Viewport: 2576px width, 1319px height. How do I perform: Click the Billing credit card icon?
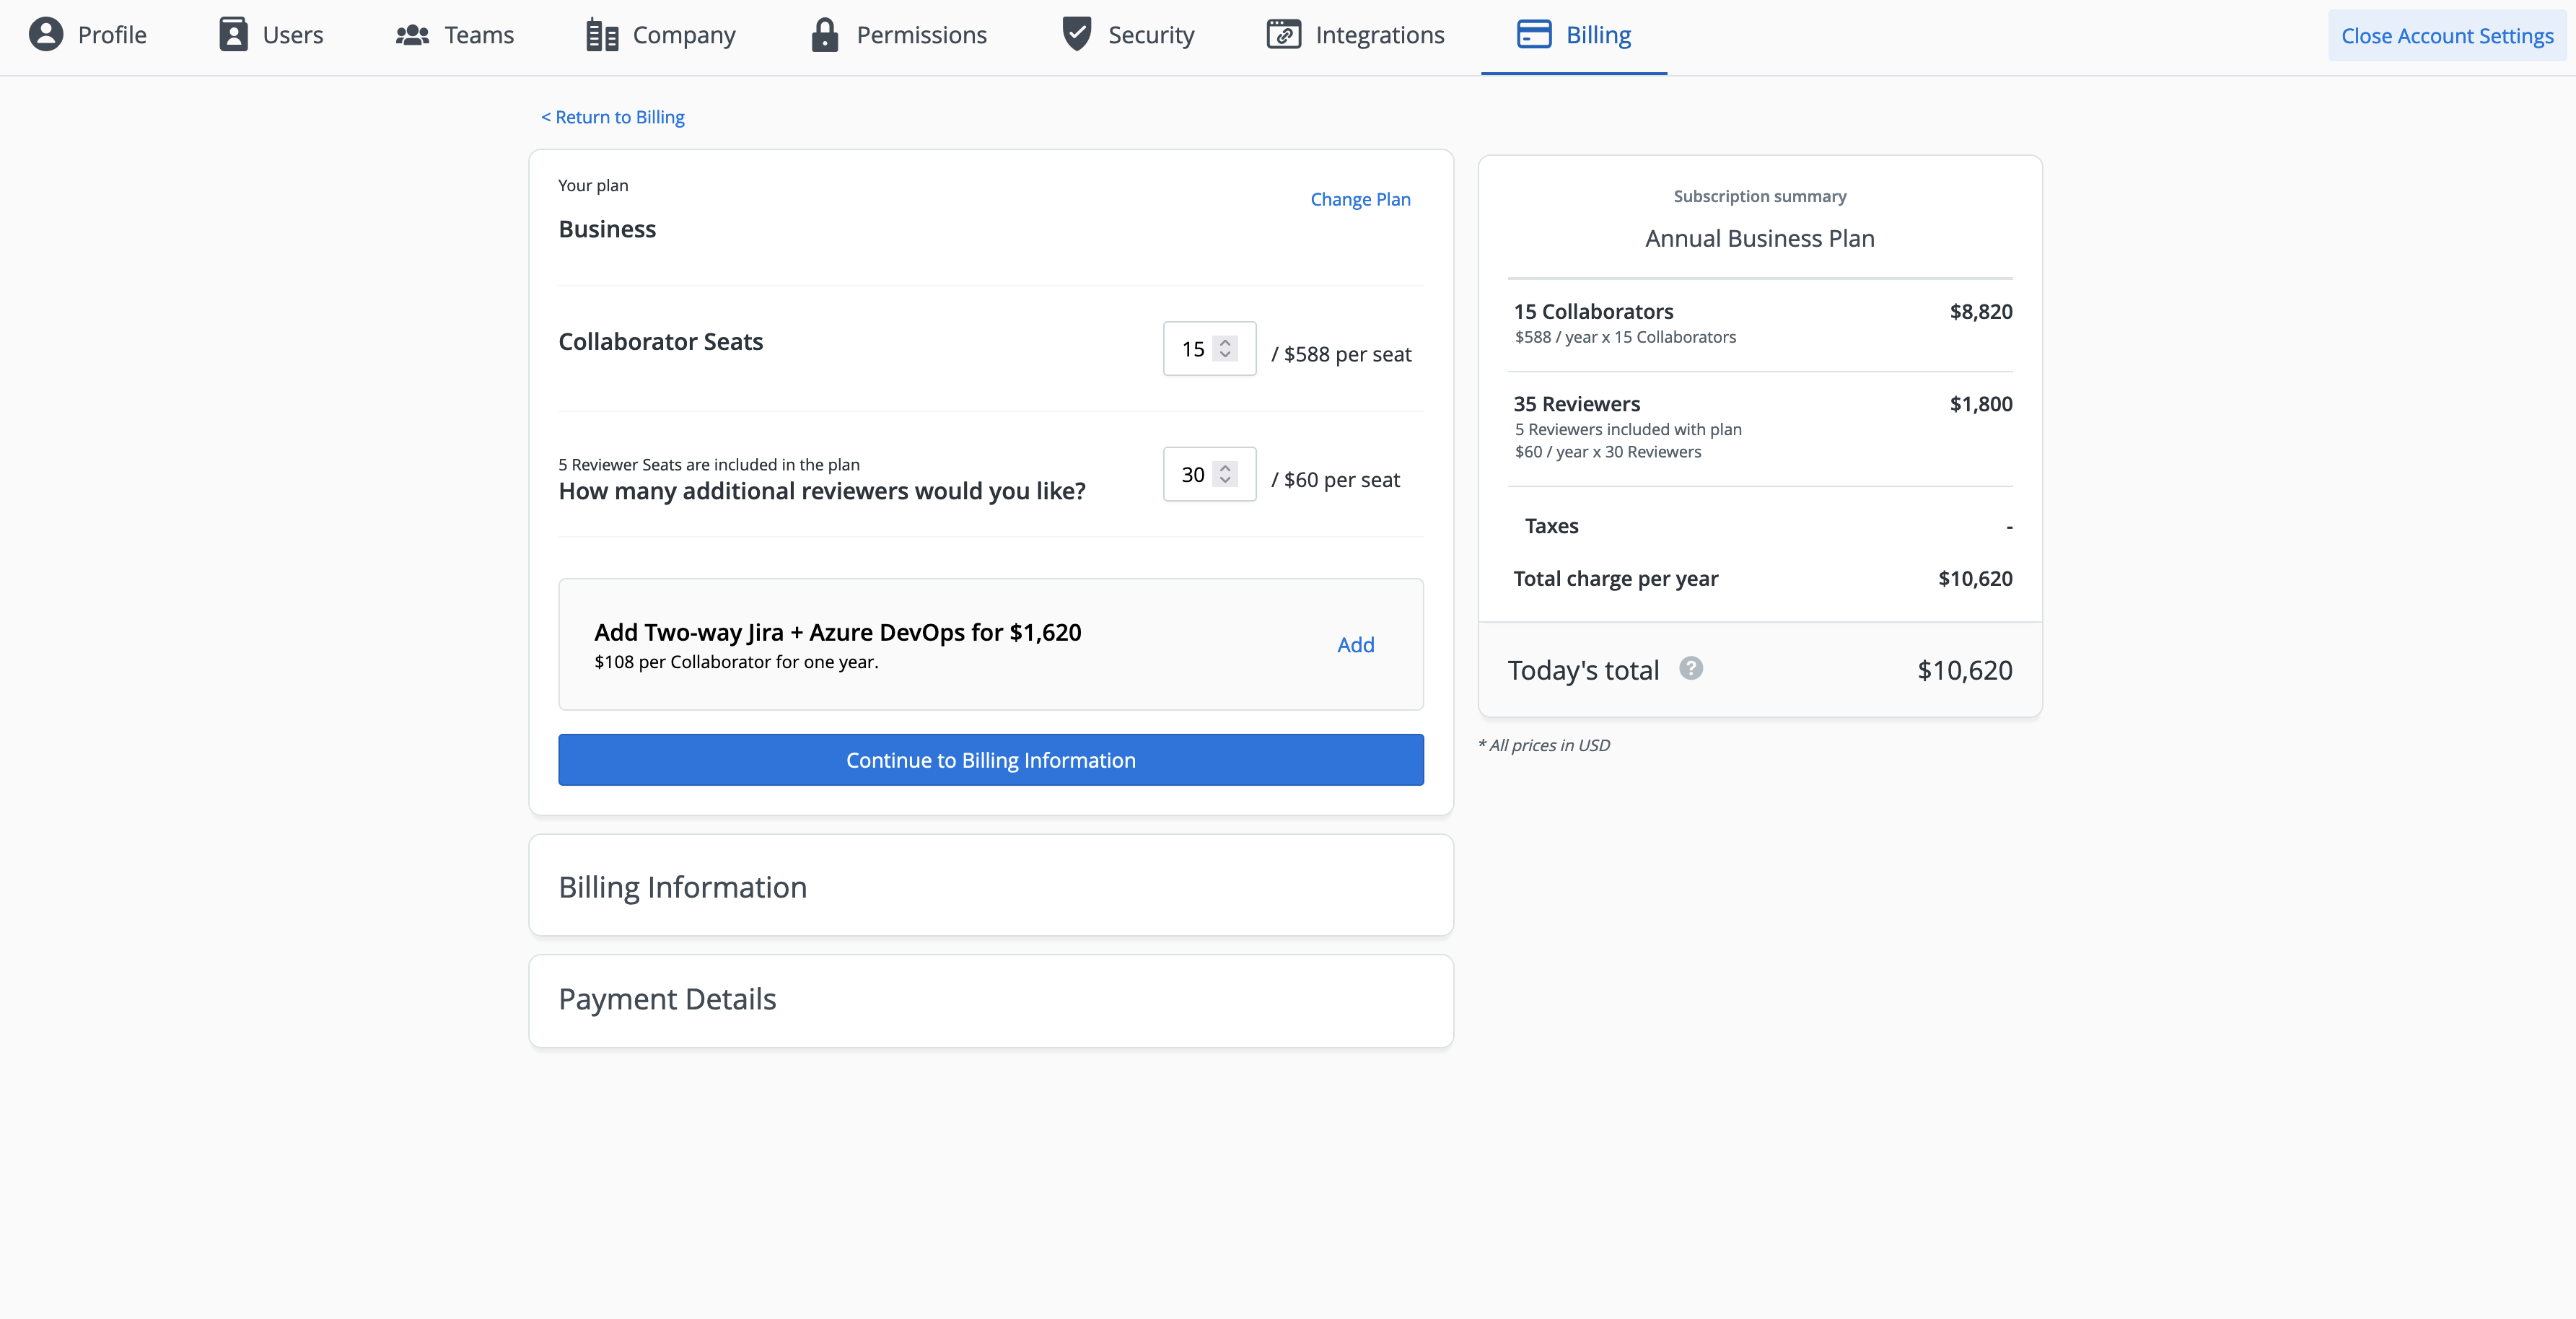tap(1533, 35)
